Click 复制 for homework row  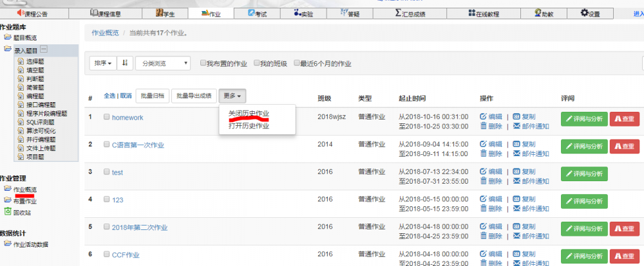[x=524, y=117]
